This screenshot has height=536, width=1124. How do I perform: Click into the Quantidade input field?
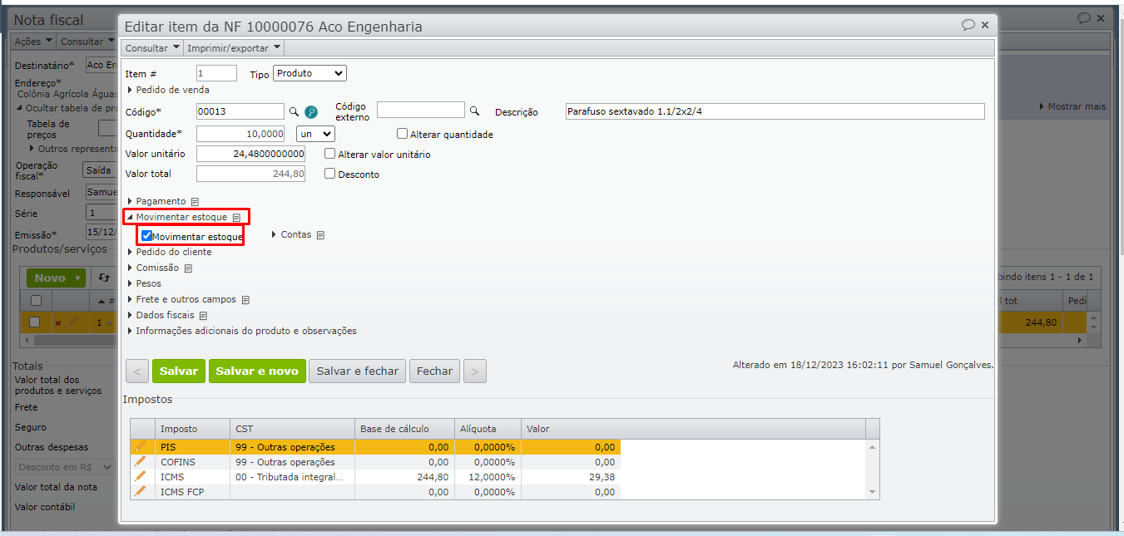(x=240, y=134)
